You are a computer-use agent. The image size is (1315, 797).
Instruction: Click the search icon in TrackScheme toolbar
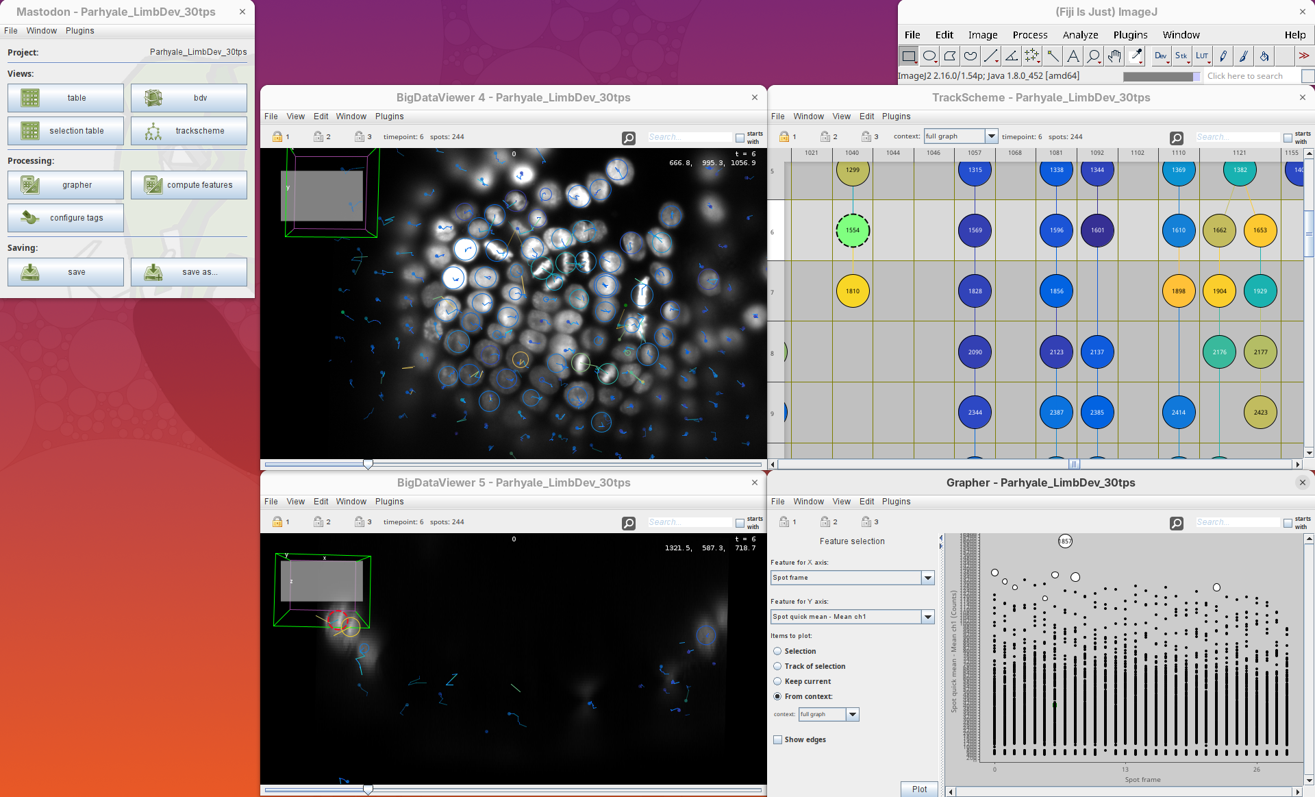click(x=1176, y=138)
